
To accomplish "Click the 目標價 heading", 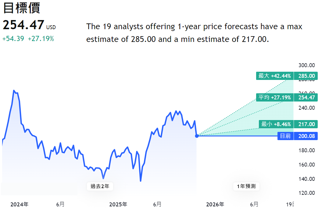I will 21,8.
